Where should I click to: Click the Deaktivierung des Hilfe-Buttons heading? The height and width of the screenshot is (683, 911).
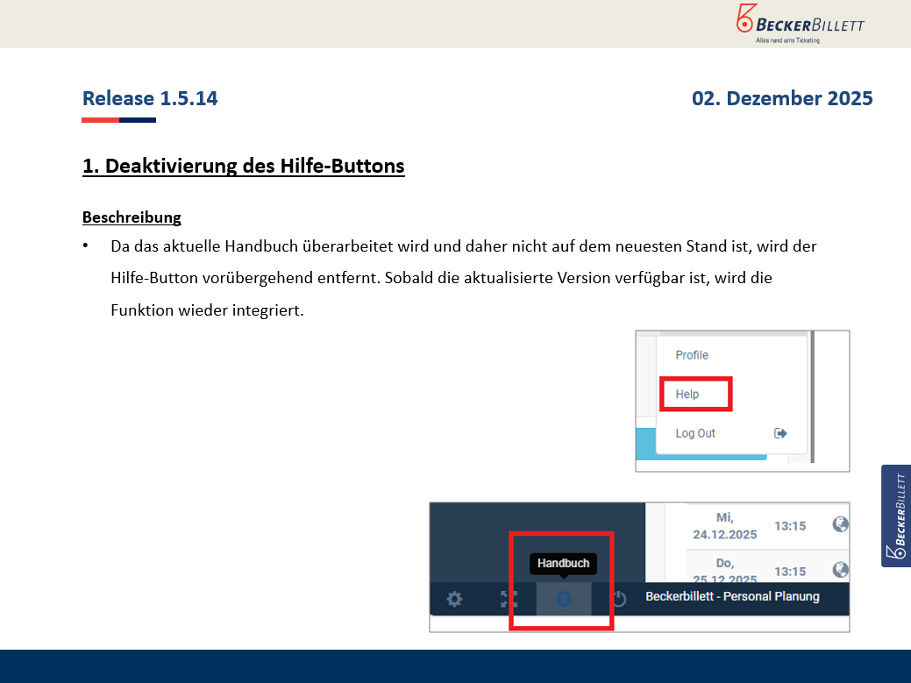(243, 166)
